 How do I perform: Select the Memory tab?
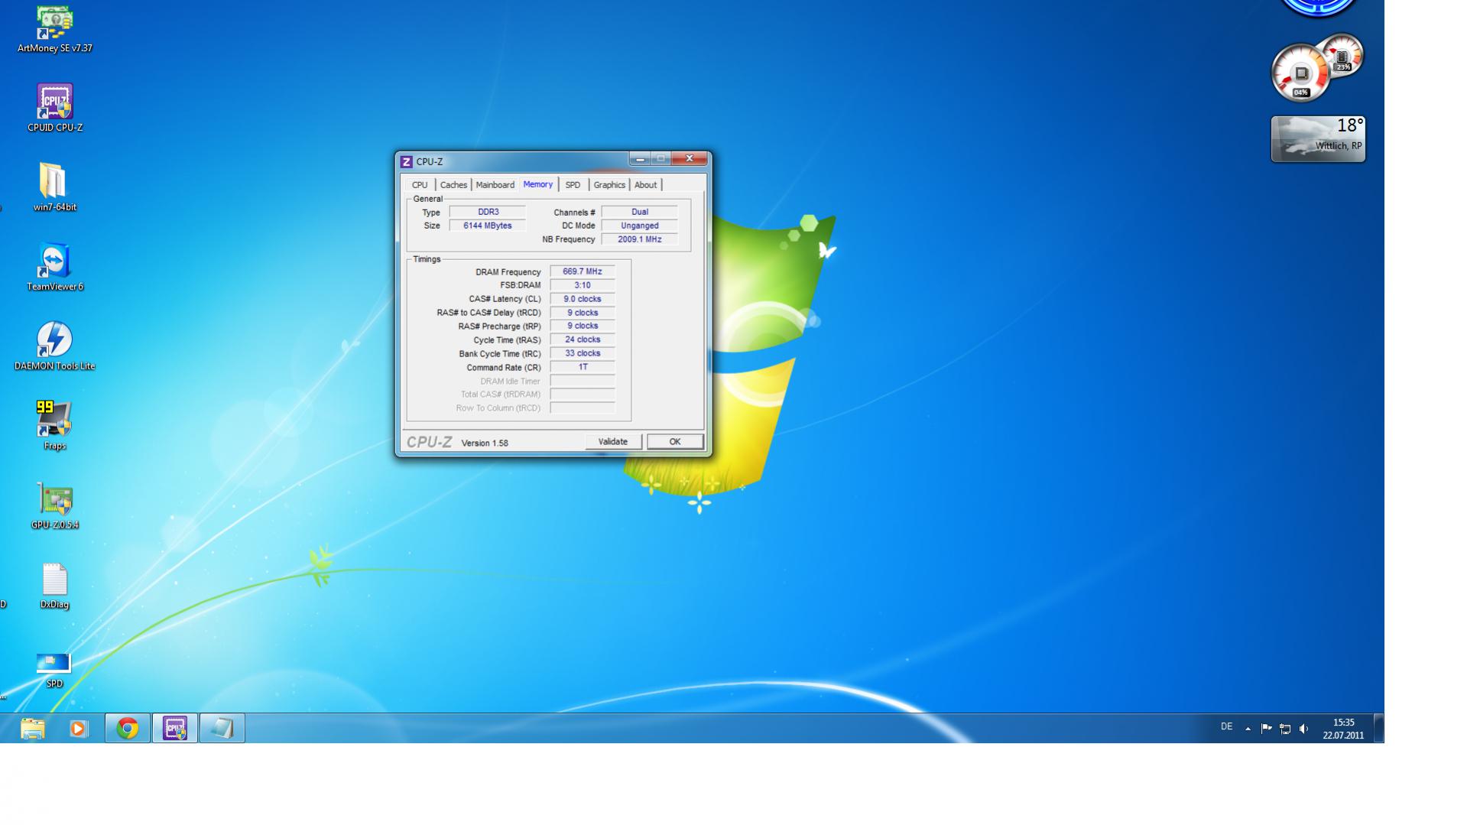pyautogui.click(x=538, y=184)
